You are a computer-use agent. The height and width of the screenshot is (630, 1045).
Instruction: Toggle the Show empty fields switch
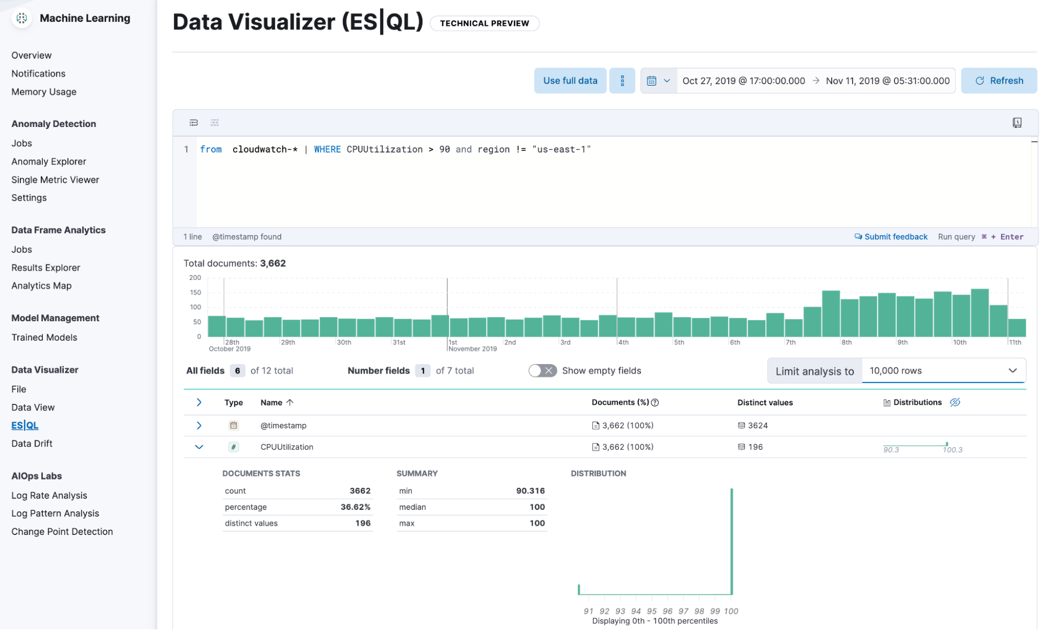tap(543, 370)
